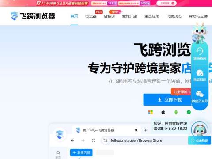The width and height of the screenshot is (212, 159).
Task: Choose the Windows platform icon
Action: [x=151, y=112]
